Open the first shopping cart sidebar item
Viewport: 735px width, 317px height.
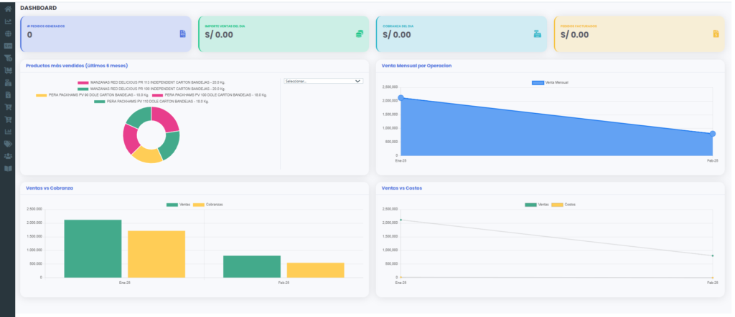click(x=8, y=107)
